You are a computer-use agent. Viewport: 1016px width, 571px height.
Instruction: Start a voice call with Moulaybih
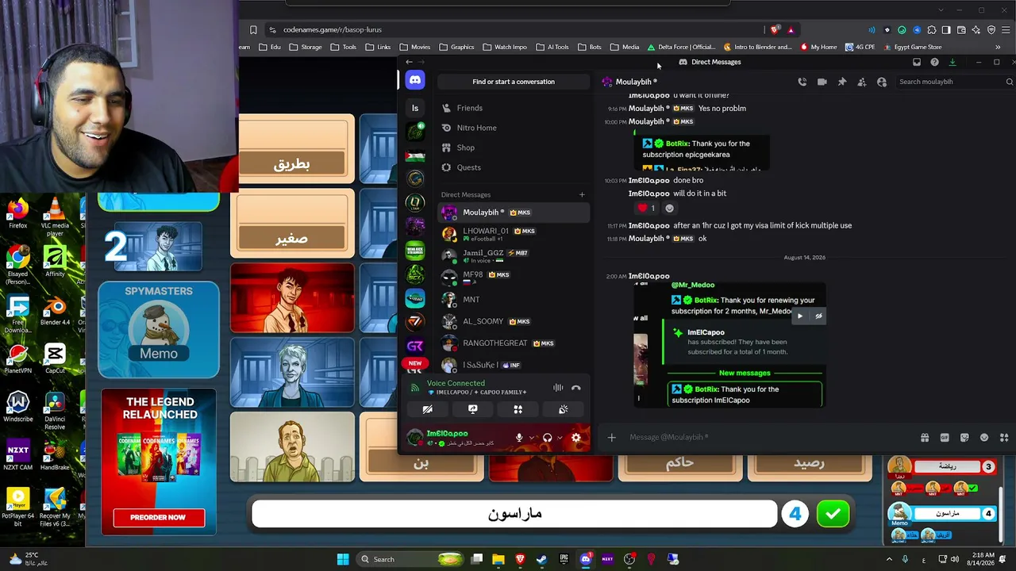pyautogui.click(x=802, y=82)
